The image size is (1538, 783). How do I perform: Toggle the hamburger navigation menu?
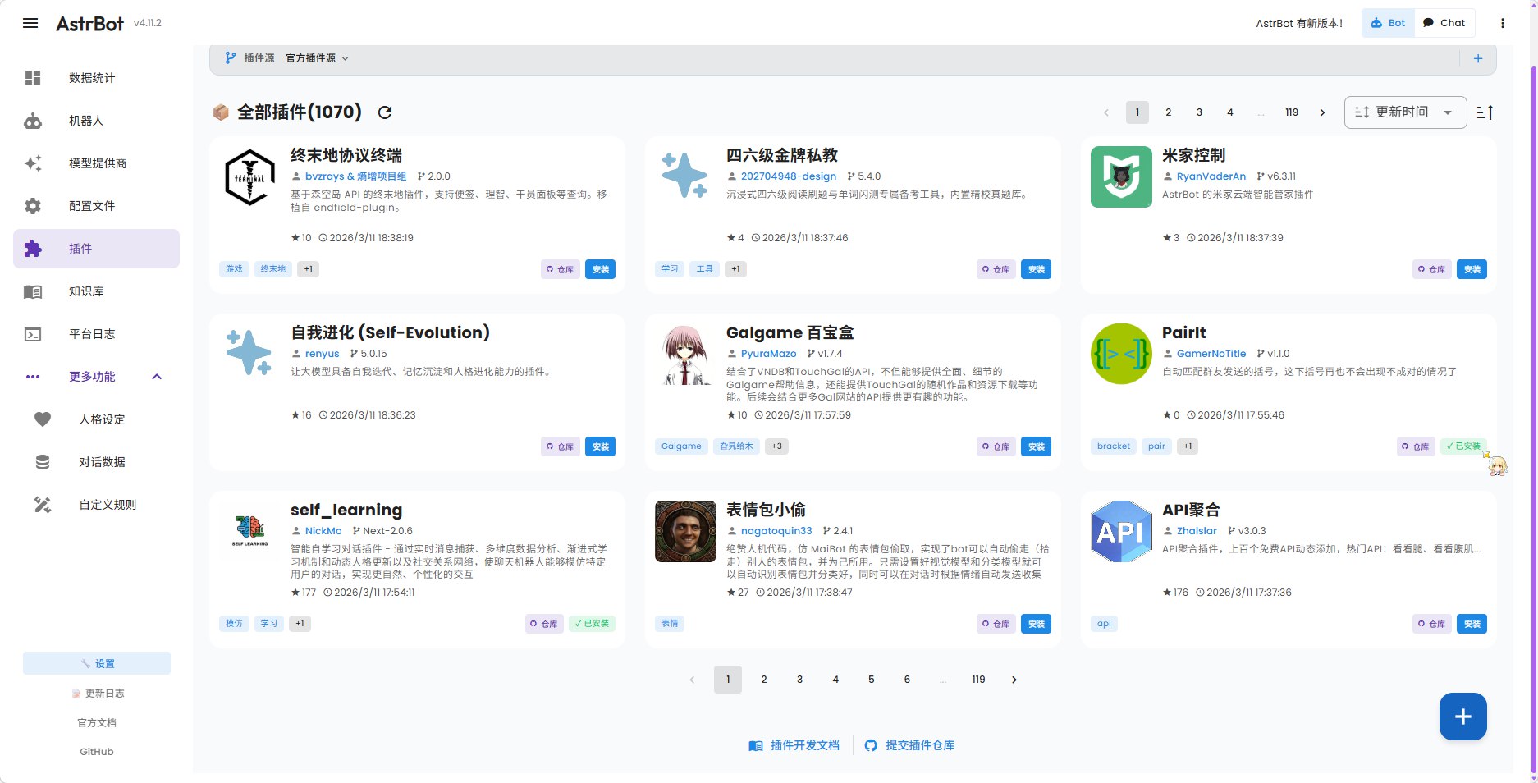click(30, 23)
